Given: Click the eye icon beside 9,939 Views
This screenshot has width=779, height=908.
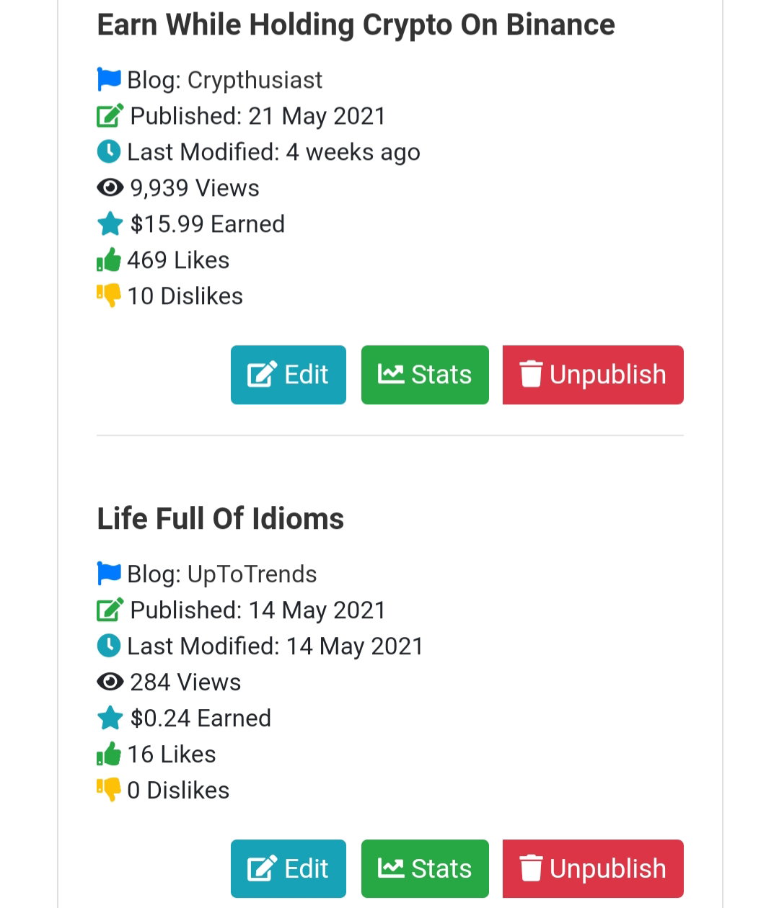Looking at the screenshot, I should (x=110, y=188).
